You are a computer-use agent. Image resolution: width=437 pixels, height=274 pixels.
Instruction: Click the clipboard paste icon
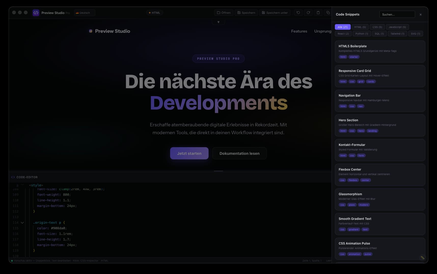[x=318, y=13]
